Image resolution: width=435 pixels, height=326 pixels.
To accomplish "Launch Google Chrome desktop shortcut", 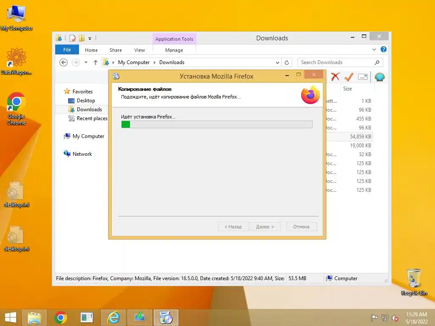I will [x=17, y=108].
